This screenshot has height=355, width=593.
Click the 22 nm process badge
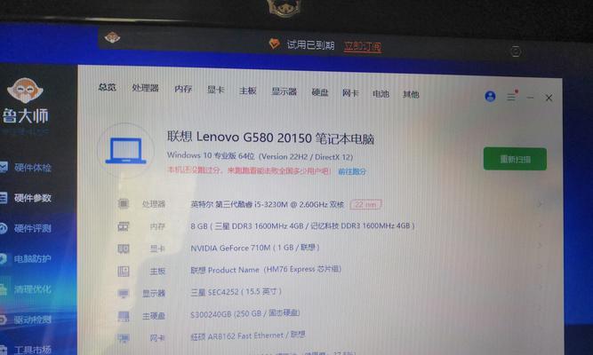[x=365, y=205]
